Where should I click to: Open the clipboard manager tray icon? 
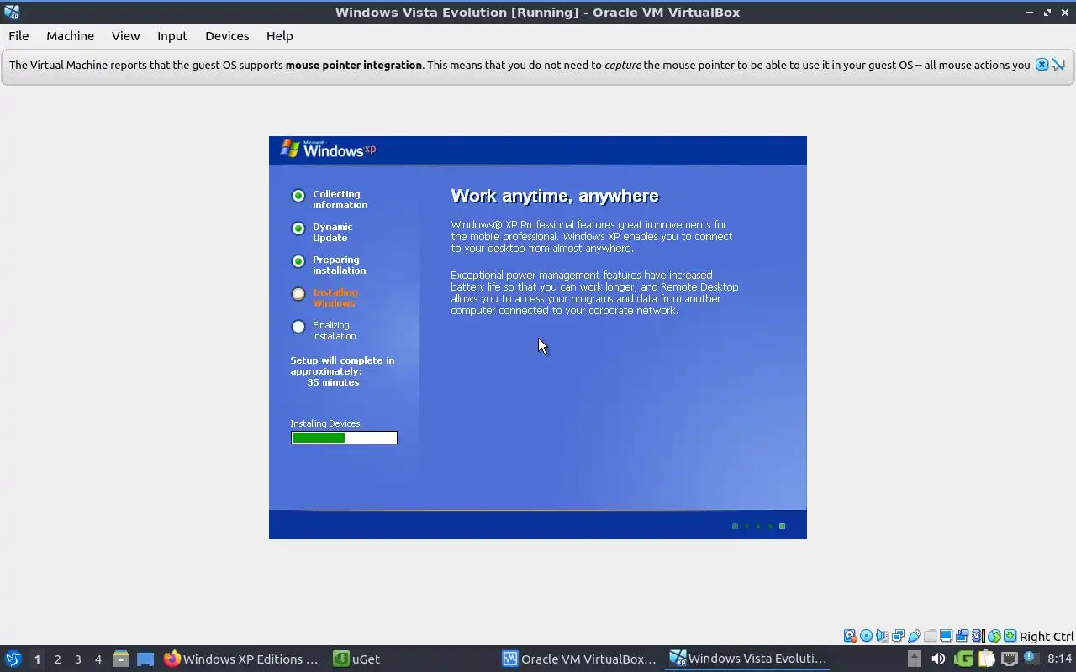986,659
